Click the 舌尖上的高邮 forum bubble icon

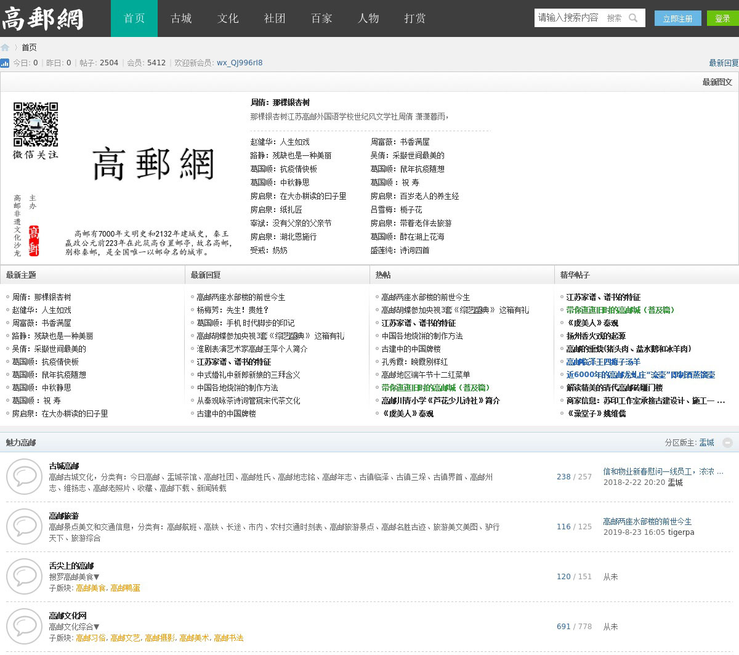24,577
